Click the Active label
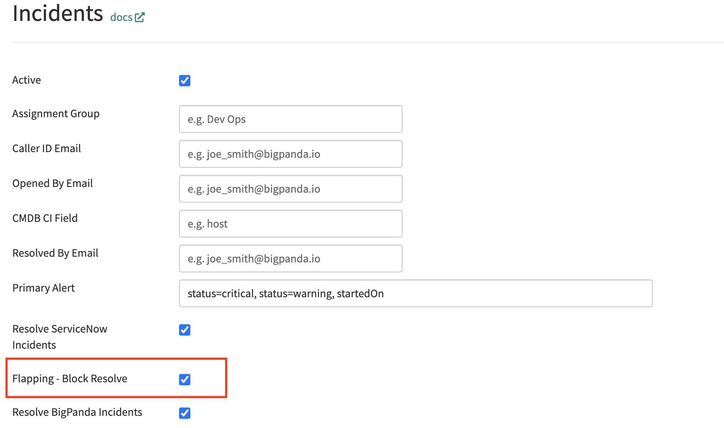The width and height of the screenshot is (724, 428). coord(27,80)
